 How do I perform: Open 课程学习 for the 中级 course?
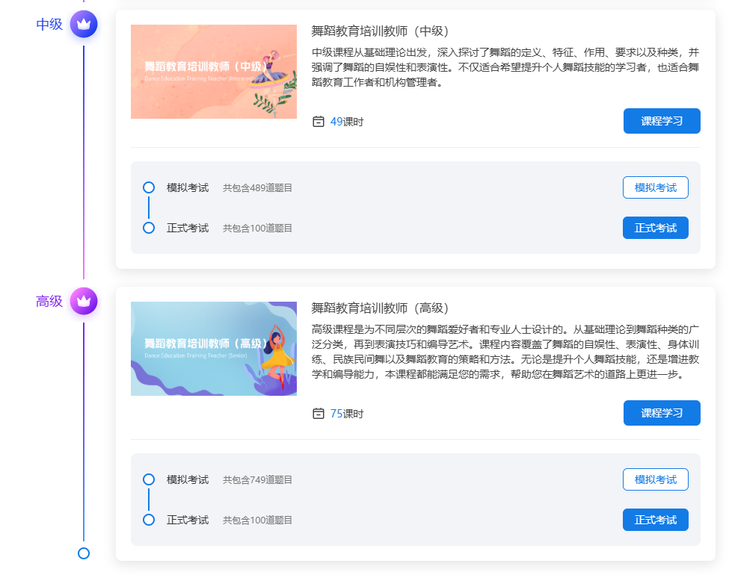(x=662, y=121)
